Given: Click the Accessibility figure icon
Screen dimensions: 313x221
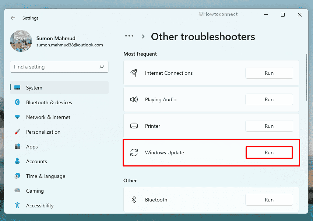Looking at the screenshot, I should [17, 205].
